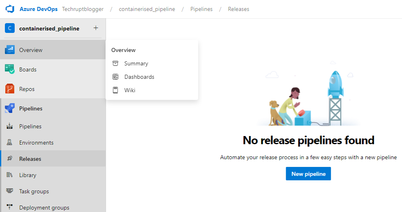Viewport: 402px width, 212px height.
Task: Open Boards via its sidebar icon
Action: click(10, 69)
